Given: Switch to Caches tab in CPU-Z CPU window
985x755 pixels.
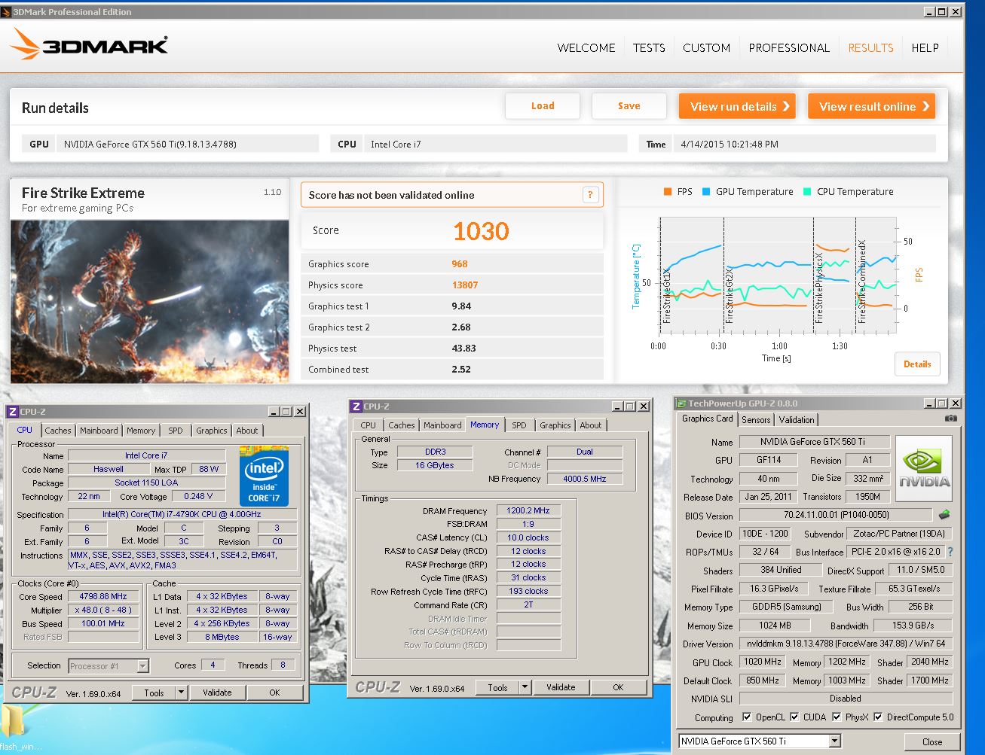Looking at the screenshot, I should click(57, 431).
